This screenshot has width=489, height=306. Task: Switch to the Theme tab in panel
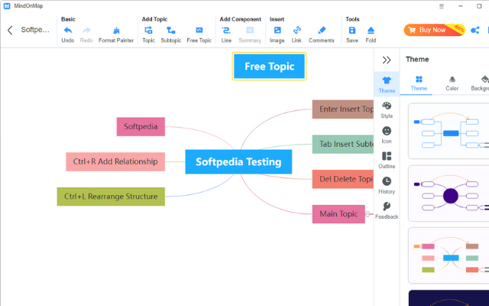tap(419, 83)
